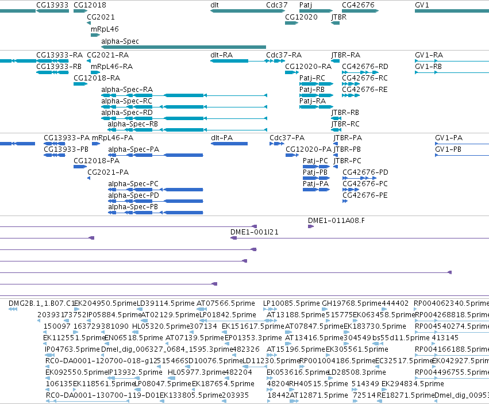The height and width of the screenshot is (404, 489).
Task: Click the Cdc37-RA transcript label
Action: coord(284,55)
